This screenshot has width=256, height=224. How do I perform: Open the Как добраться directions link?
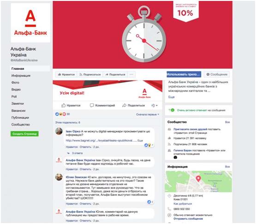coord(183,204)
